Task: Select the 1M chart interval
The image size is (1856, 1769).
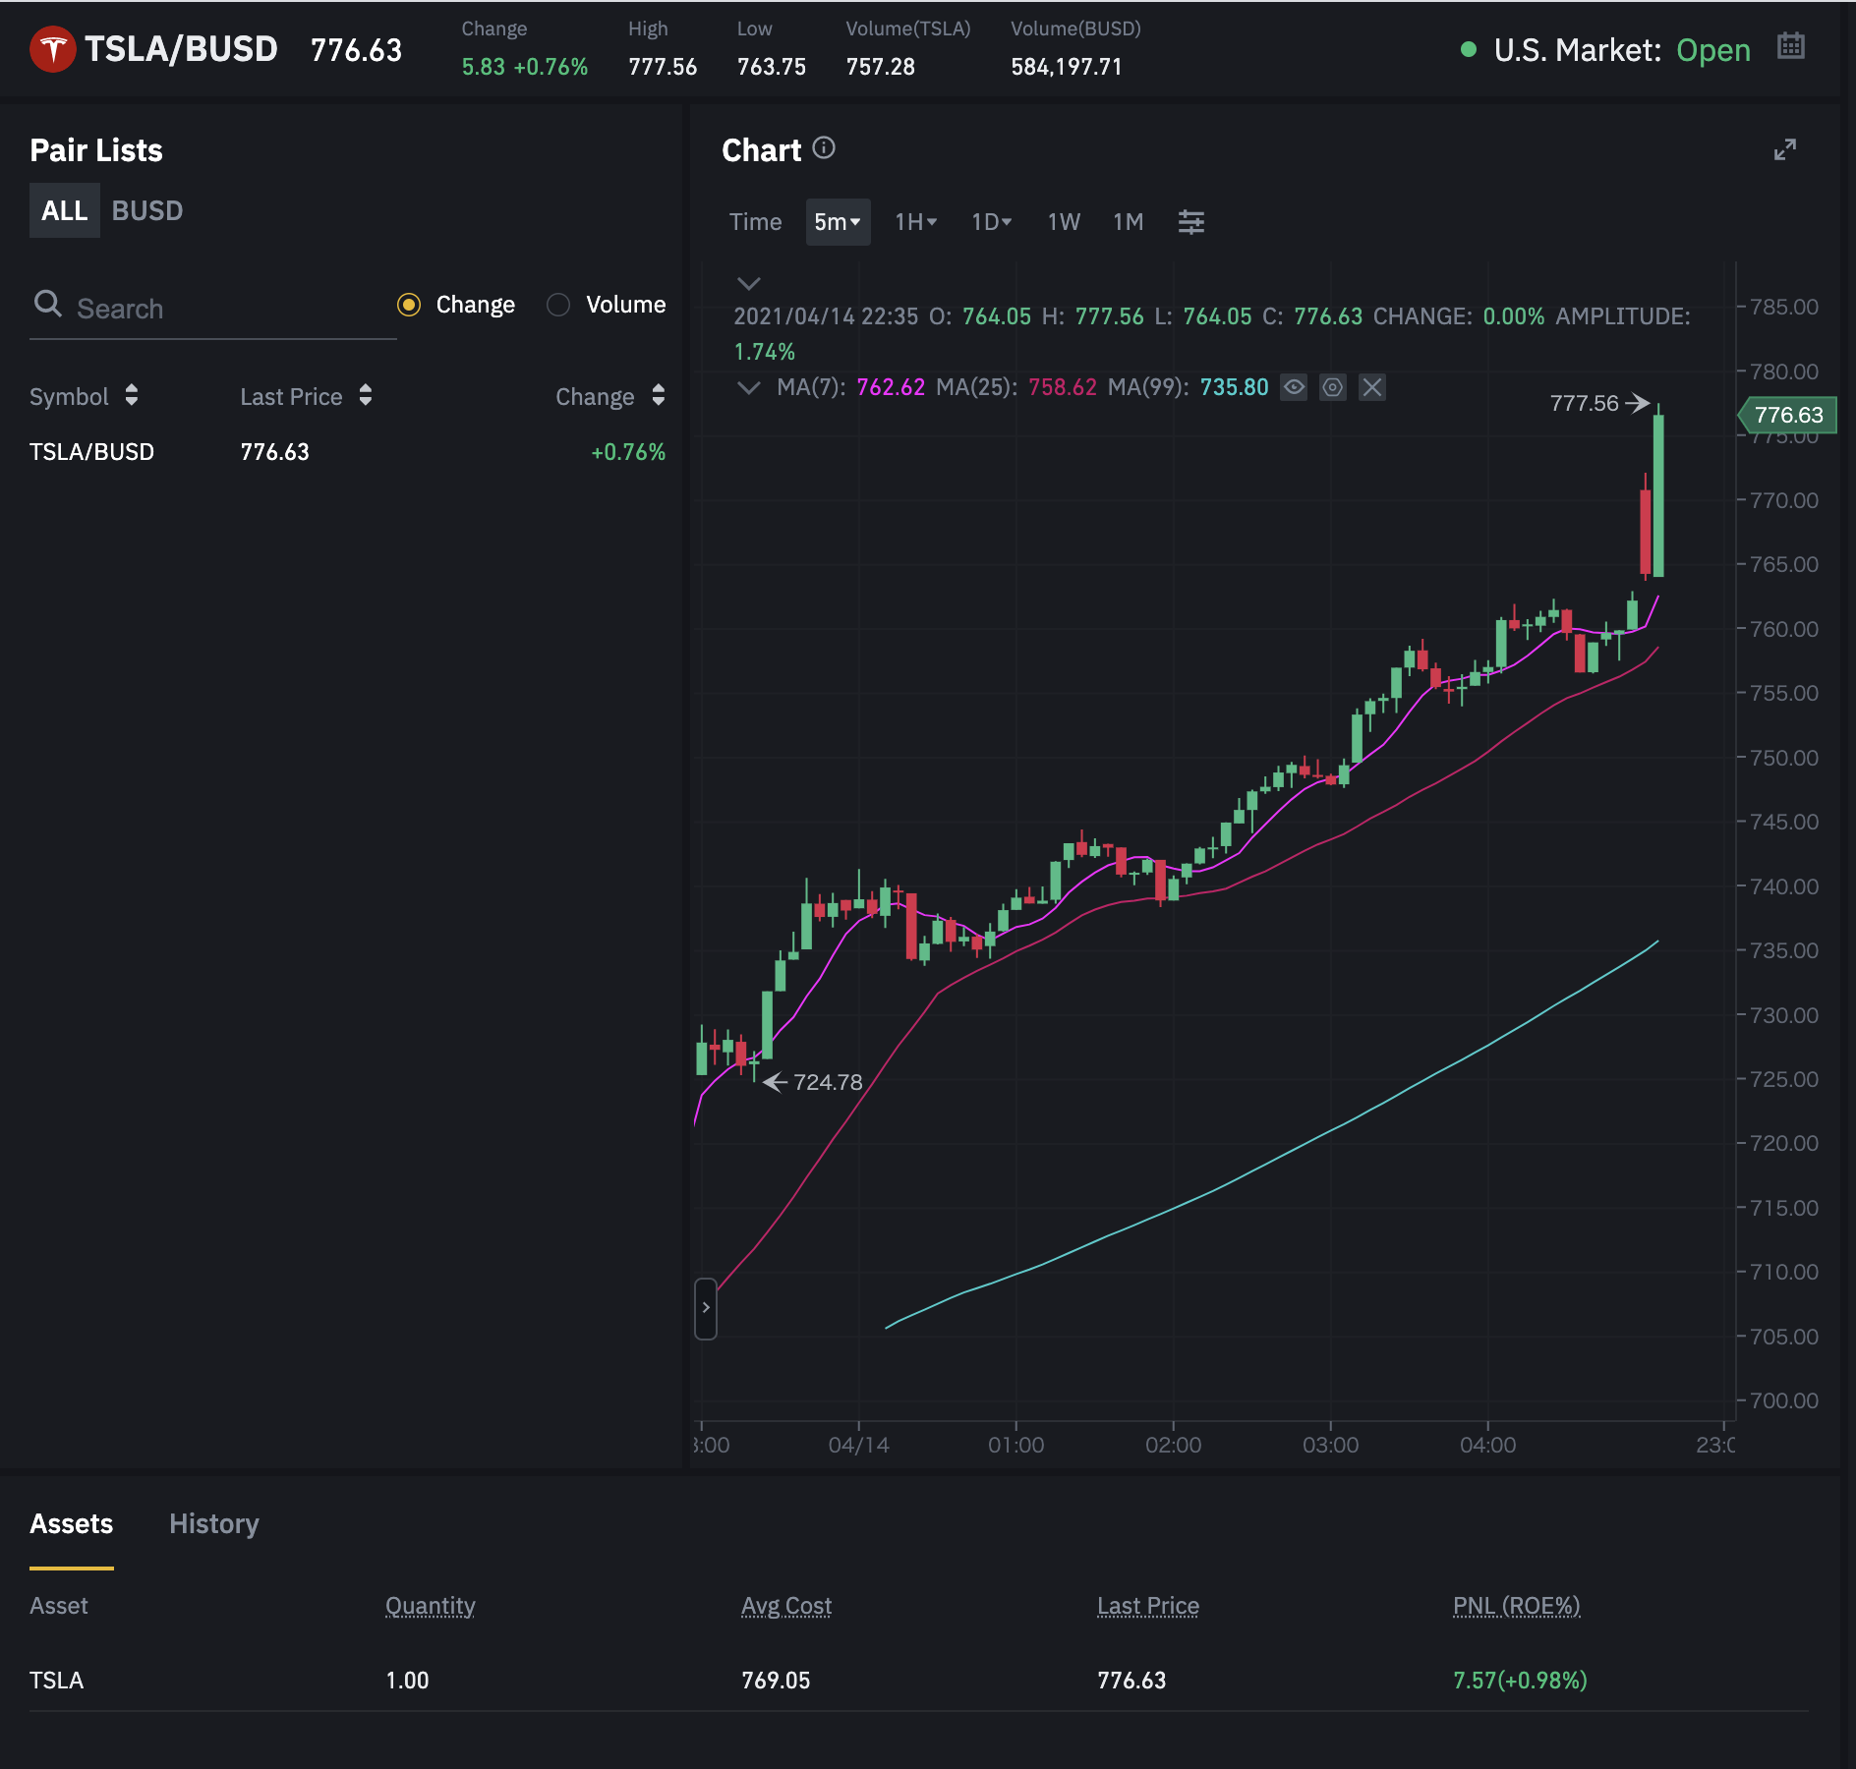Action: [x=1129, y=222]
